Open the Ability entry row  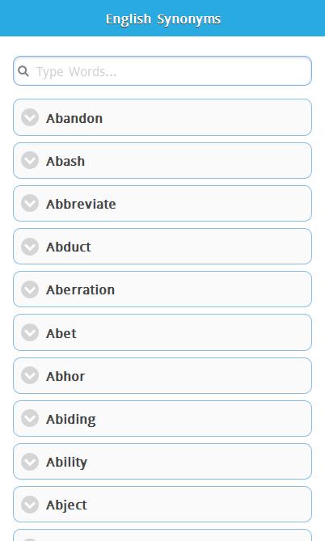point(162,461)
